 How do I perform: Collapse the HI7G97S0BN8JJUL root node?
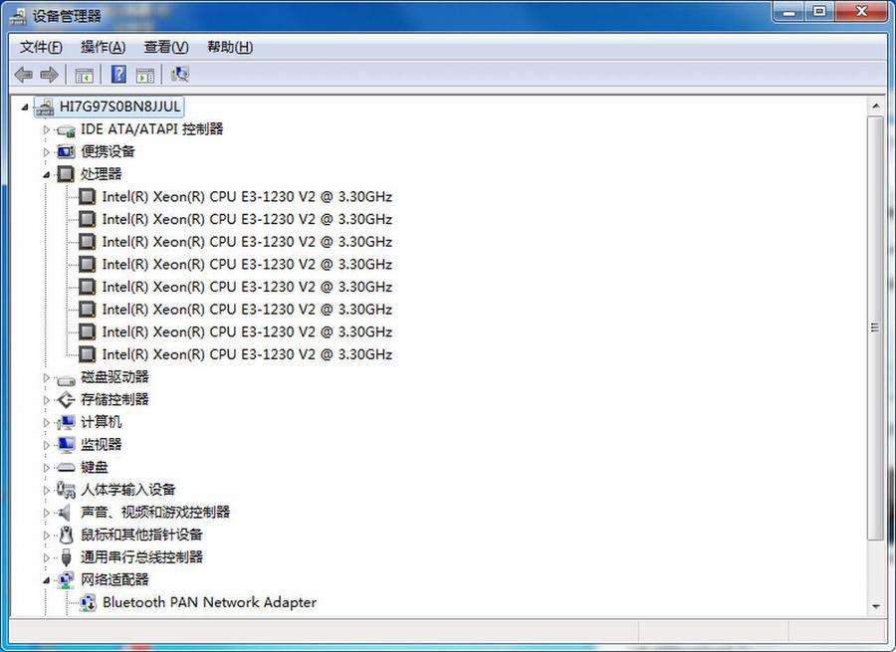coord(25,107)
